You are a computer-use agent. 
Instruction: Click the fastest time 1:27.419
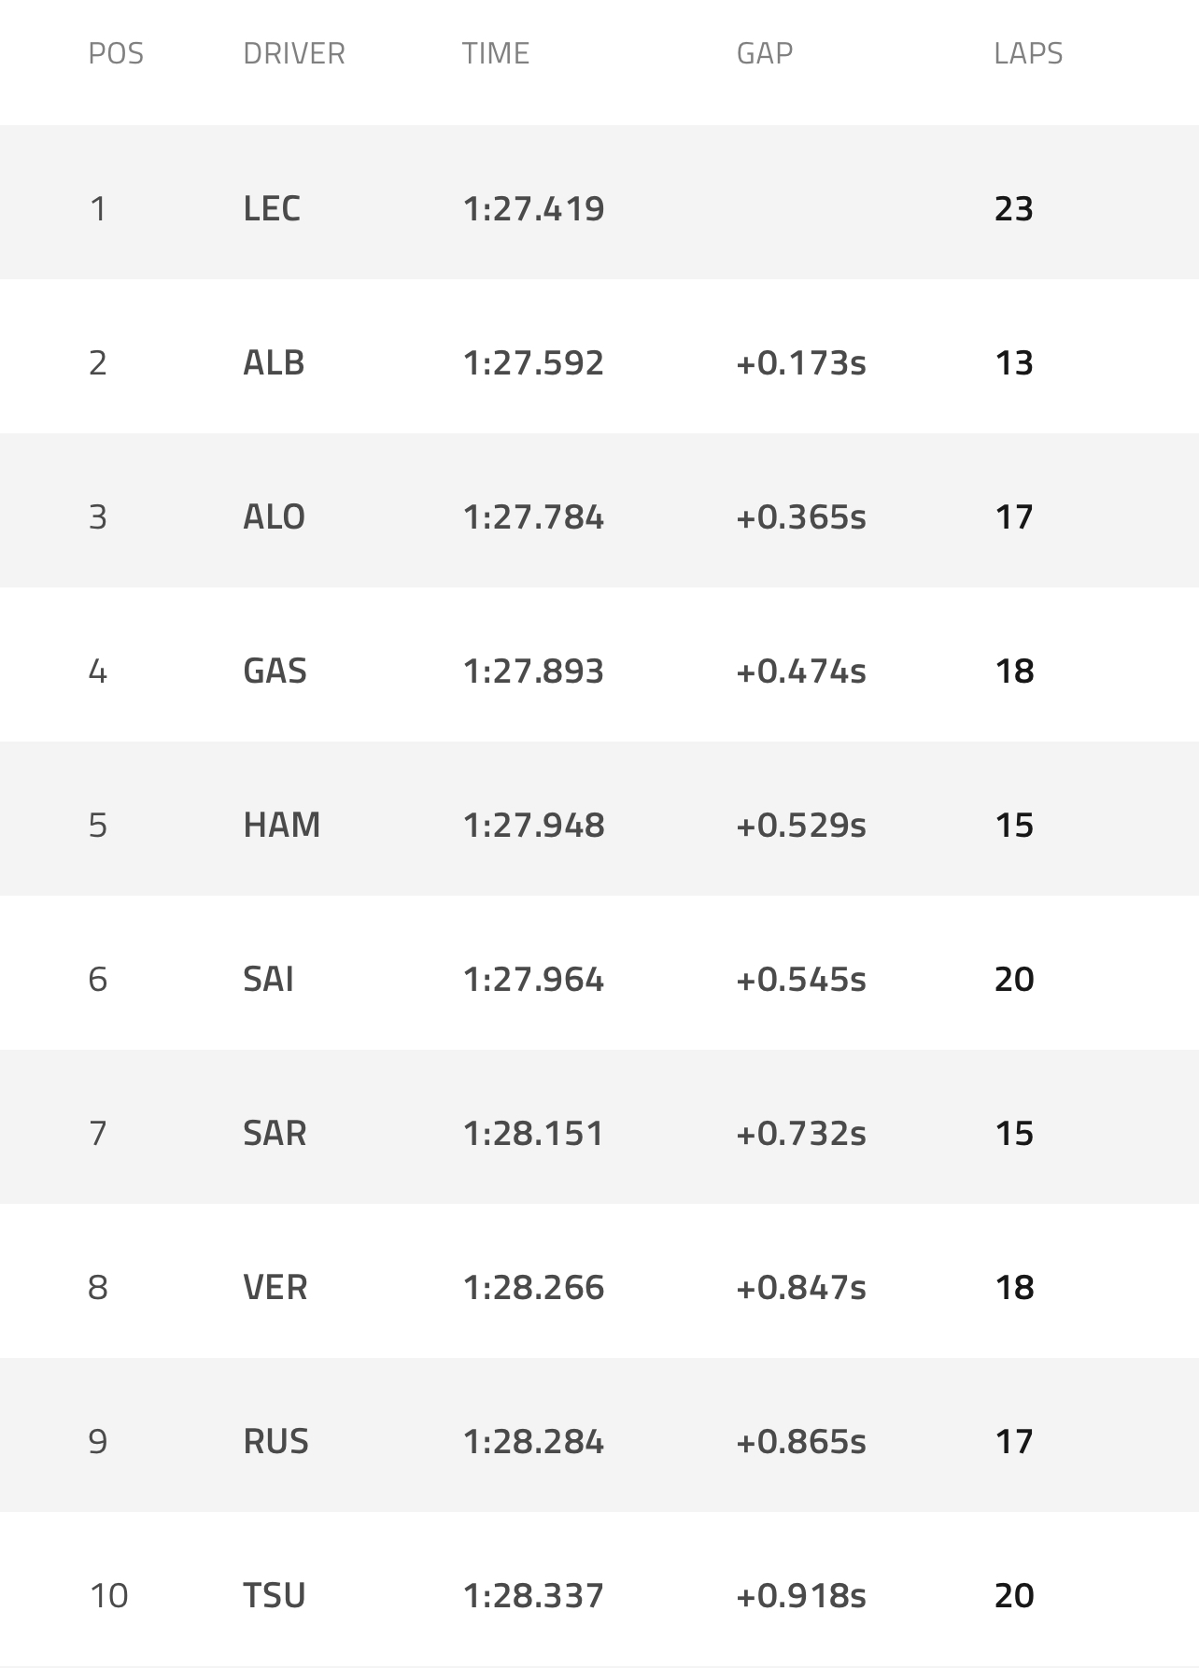(x=533, y=208)
